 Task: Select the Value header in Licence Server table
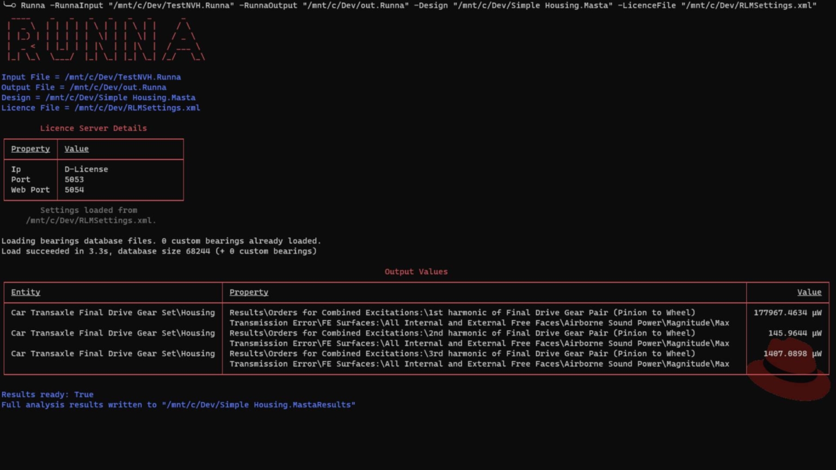coord(76,149)
